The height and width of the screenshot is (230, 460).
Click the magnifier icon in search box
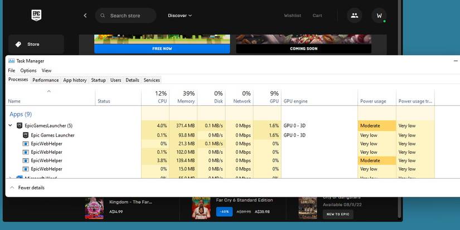(x=103, y=16)
